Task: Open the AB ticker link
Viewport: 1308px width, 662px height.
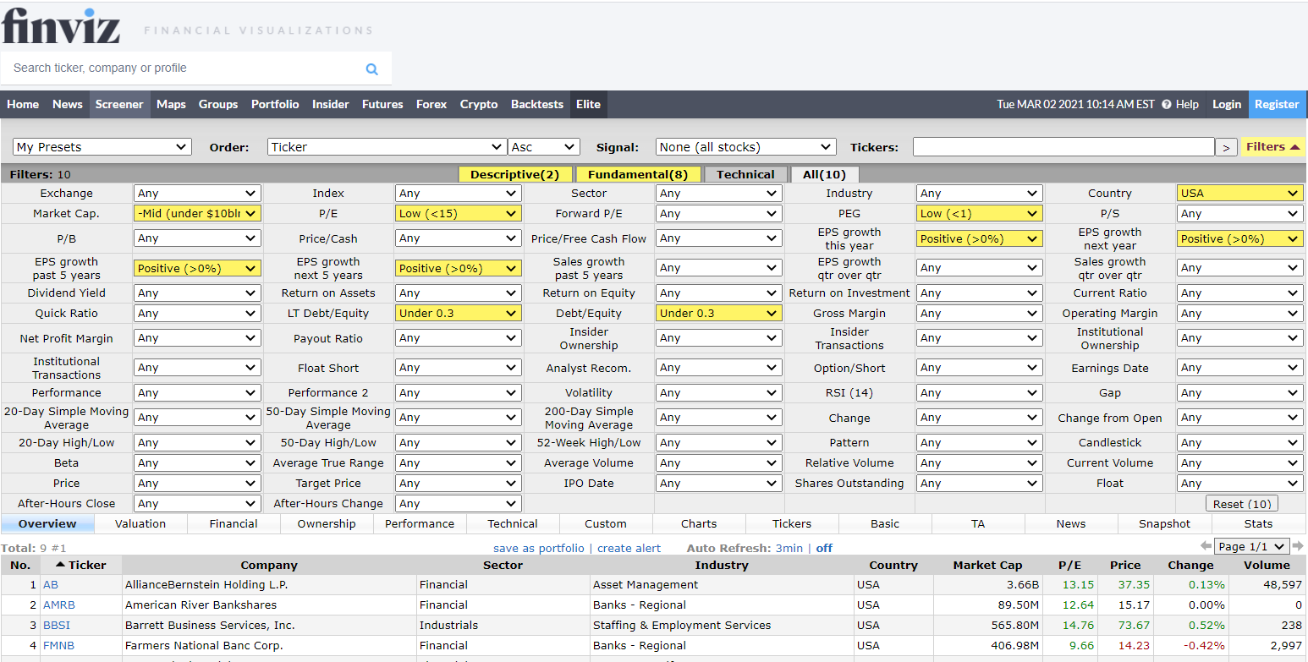Action: (x=50, y=584)
